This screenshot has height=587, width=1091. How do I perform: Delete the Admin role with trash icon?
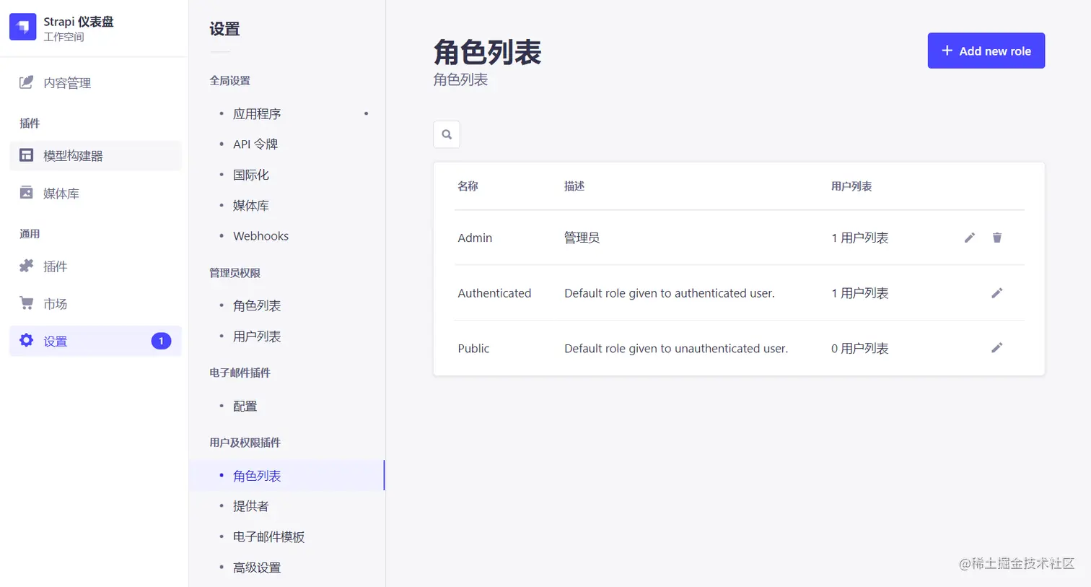(997, 238)
